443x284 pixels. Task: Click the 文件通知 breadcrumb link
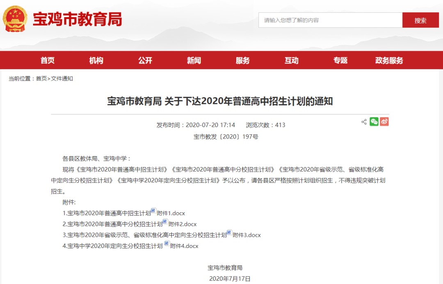(x=62, y=79)
